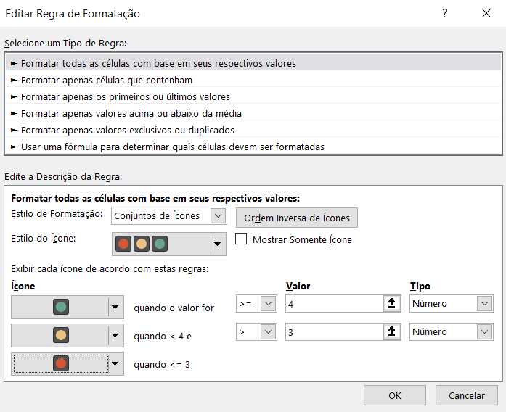The width and height of the screenshot is (506, 412).
Task: Click the green light in Estilo do Ícone
Action: point(160,244)
